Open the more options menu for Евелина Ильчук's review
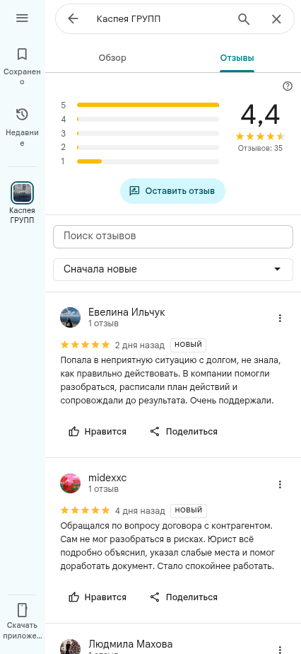This screenshot has height=654, width=301. click(x=281, y=319)
